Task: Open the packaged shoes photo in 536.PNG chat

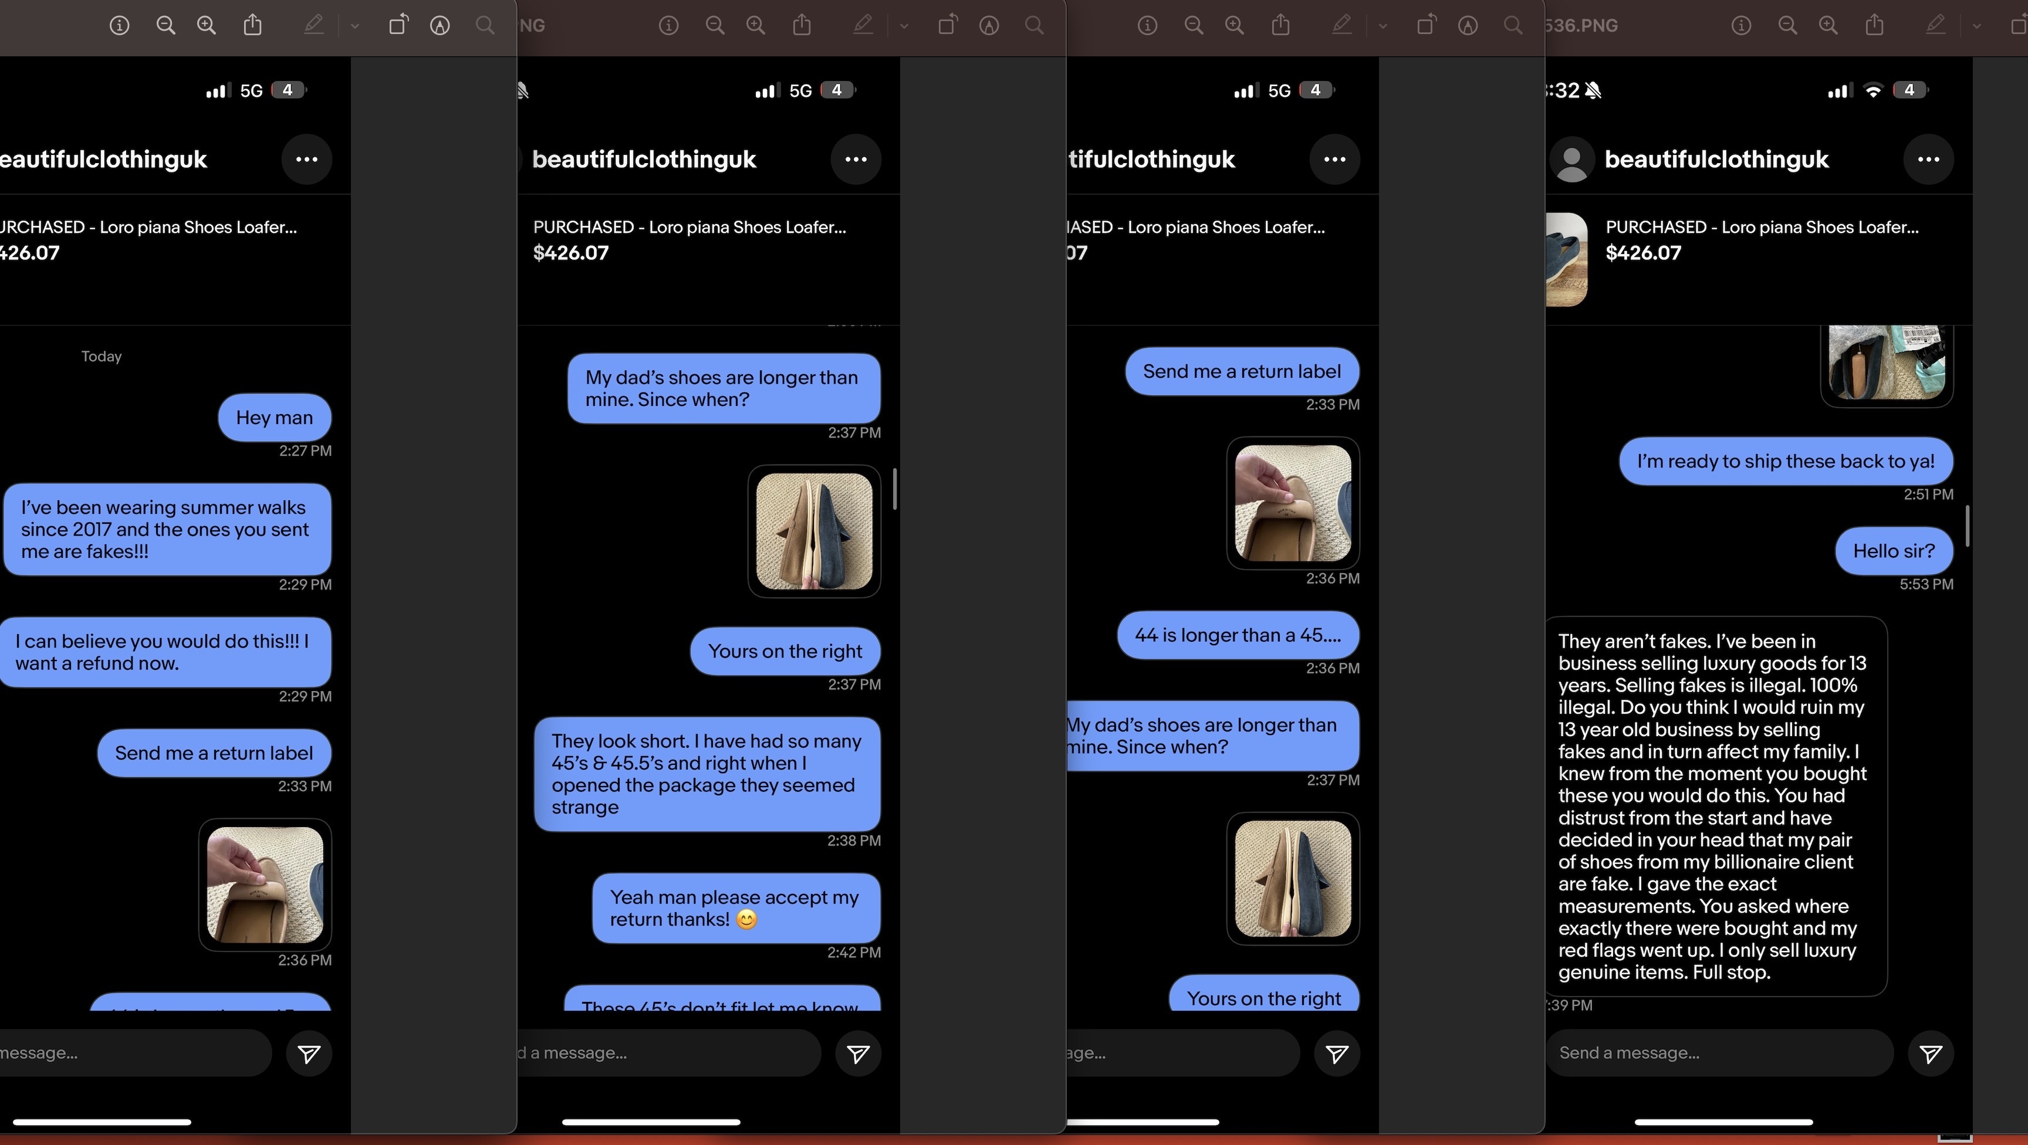Action: (1887, 366)
